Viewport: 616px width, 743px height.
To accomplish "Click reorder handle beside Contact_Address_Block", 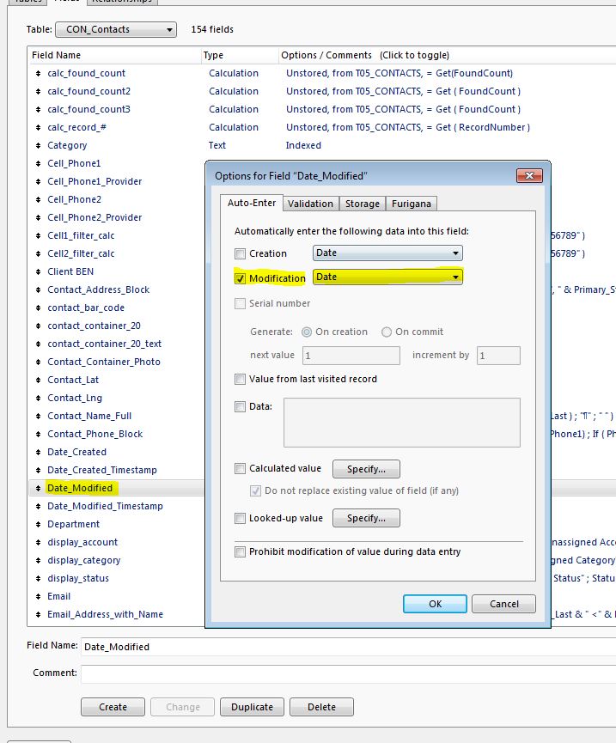I will click(x=38, y=289).
